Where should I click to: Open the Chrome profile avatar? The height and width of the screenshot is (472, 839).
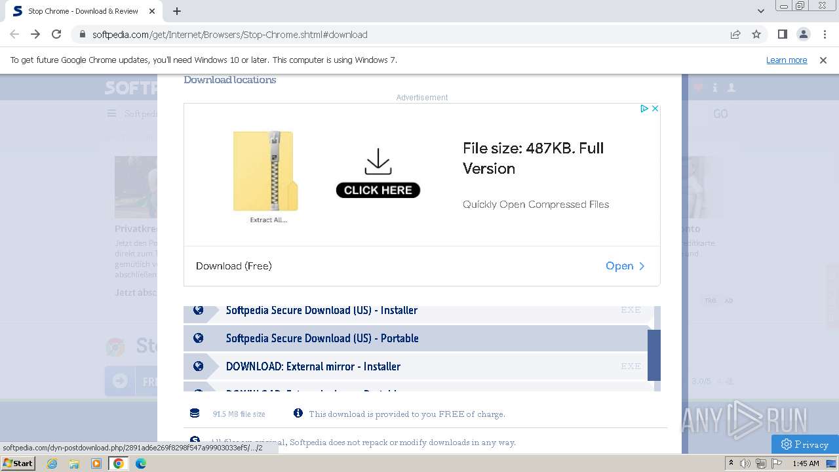click(804, 34)
